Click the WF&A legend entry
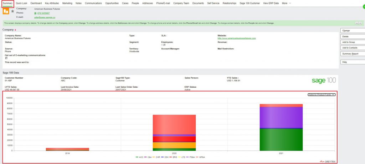 201,157
